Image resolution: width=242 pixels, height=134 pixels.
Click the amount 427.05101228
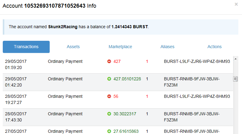click(127, 79)
